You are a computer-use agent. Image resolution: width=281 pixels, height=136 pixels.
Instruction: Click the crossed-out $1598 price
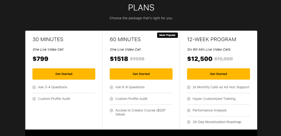point(137,59)
